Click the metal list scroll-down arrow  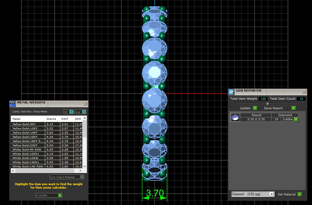(85, 166)
